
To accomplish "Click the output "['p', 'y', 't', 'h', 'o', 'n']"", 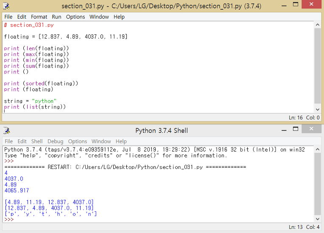I will tap(50, 214).
